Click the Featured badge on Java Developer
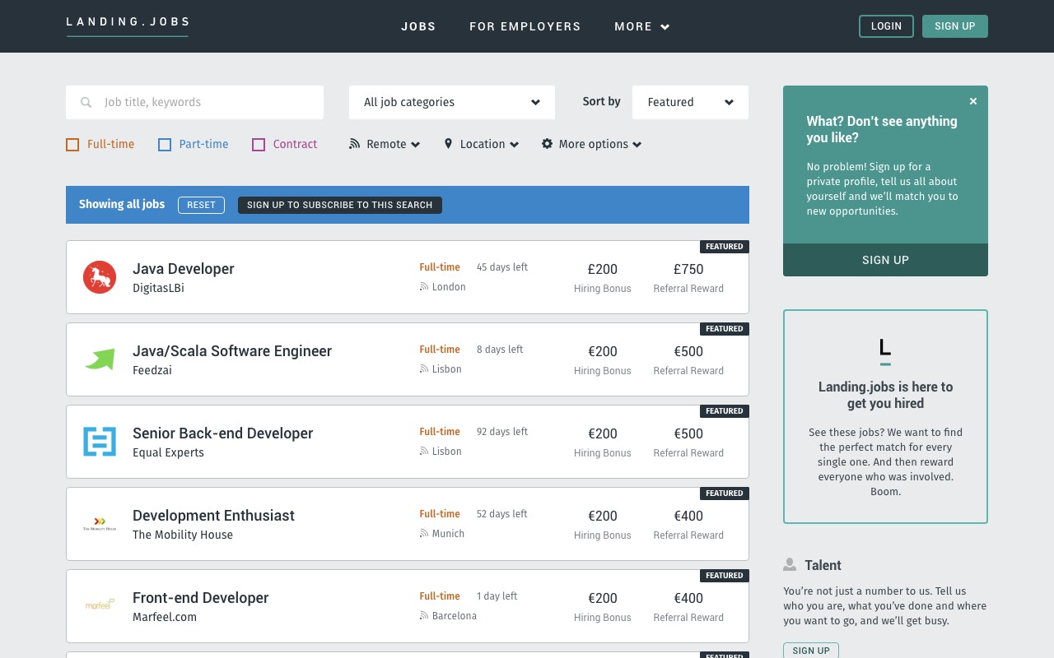 coord(725,247)
